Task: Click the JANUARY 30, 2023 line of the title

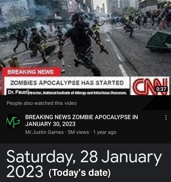Action: coord(50,124)
